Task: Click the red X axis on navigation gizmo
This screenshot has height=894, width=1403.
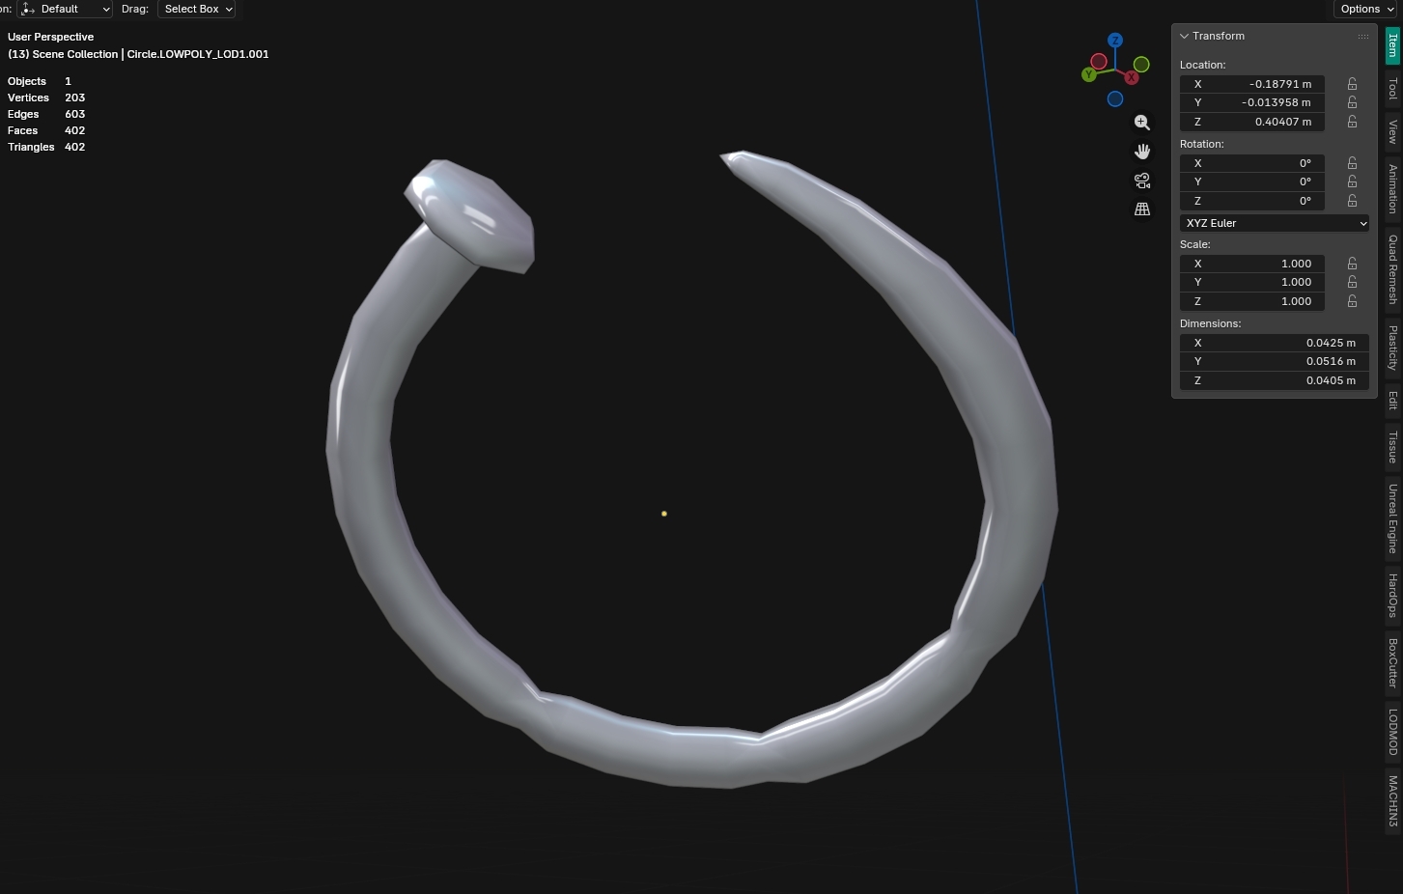Action: (x=1131, y=77)
